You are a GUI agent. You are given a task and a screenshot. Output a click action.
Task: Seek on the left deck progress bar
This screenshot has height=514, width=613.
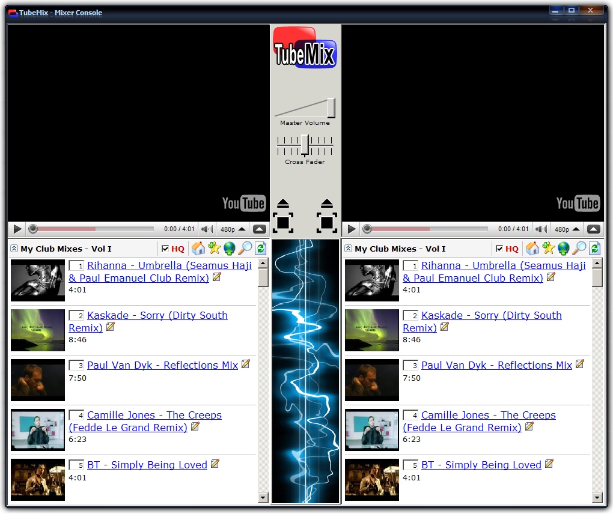coord(93,229)
